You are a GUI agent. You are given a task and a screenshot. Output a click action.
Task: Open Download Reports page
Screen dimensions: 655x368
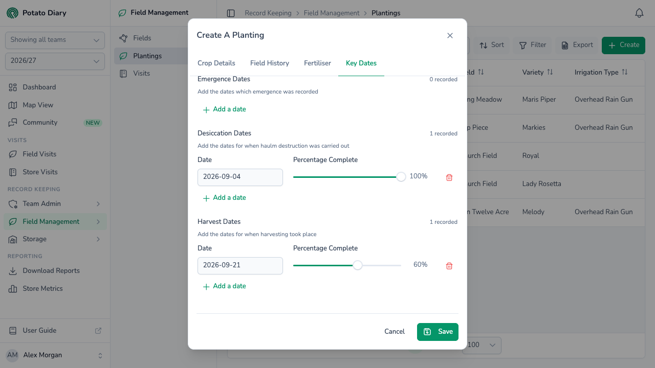55,271
